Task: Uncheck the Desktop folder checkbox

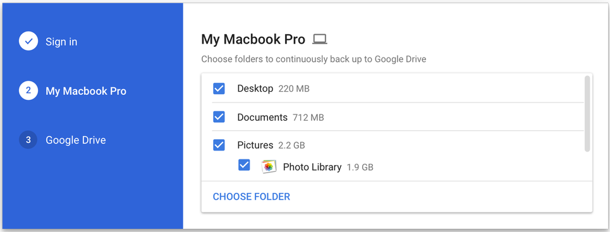Action: [x=219, y=89]
